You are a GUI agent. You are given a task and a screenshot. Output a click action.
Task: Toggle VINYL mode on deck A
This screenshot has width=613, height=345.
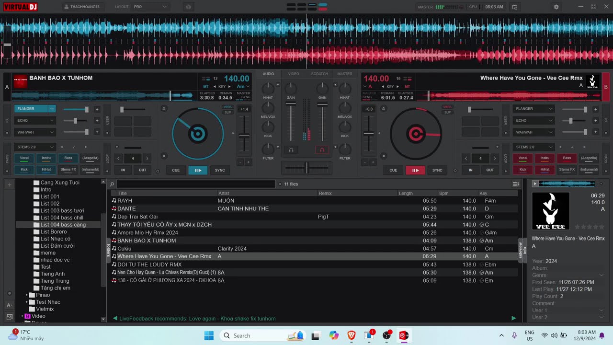tap(228, 107)
